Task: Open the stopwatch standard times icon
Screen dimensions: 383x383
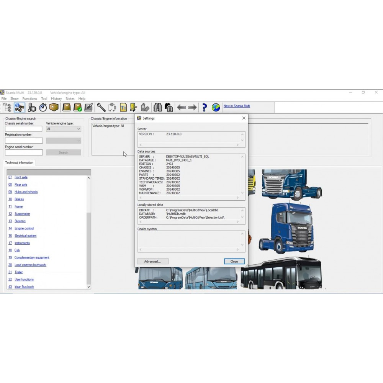Action: pyautogui.click(x=43, y=107)
